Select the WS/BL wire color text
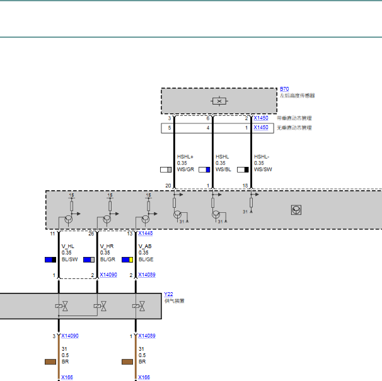Viewport: 382px width, 381px height. tap(223, 169)
